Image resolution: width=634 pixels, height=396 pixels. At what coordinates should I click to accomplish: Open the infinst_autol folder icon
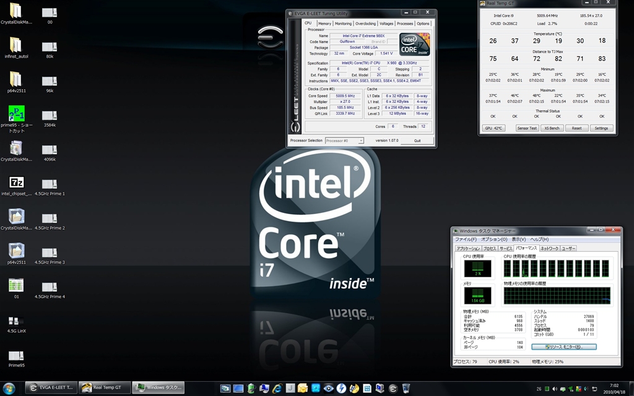pos(16,45)
